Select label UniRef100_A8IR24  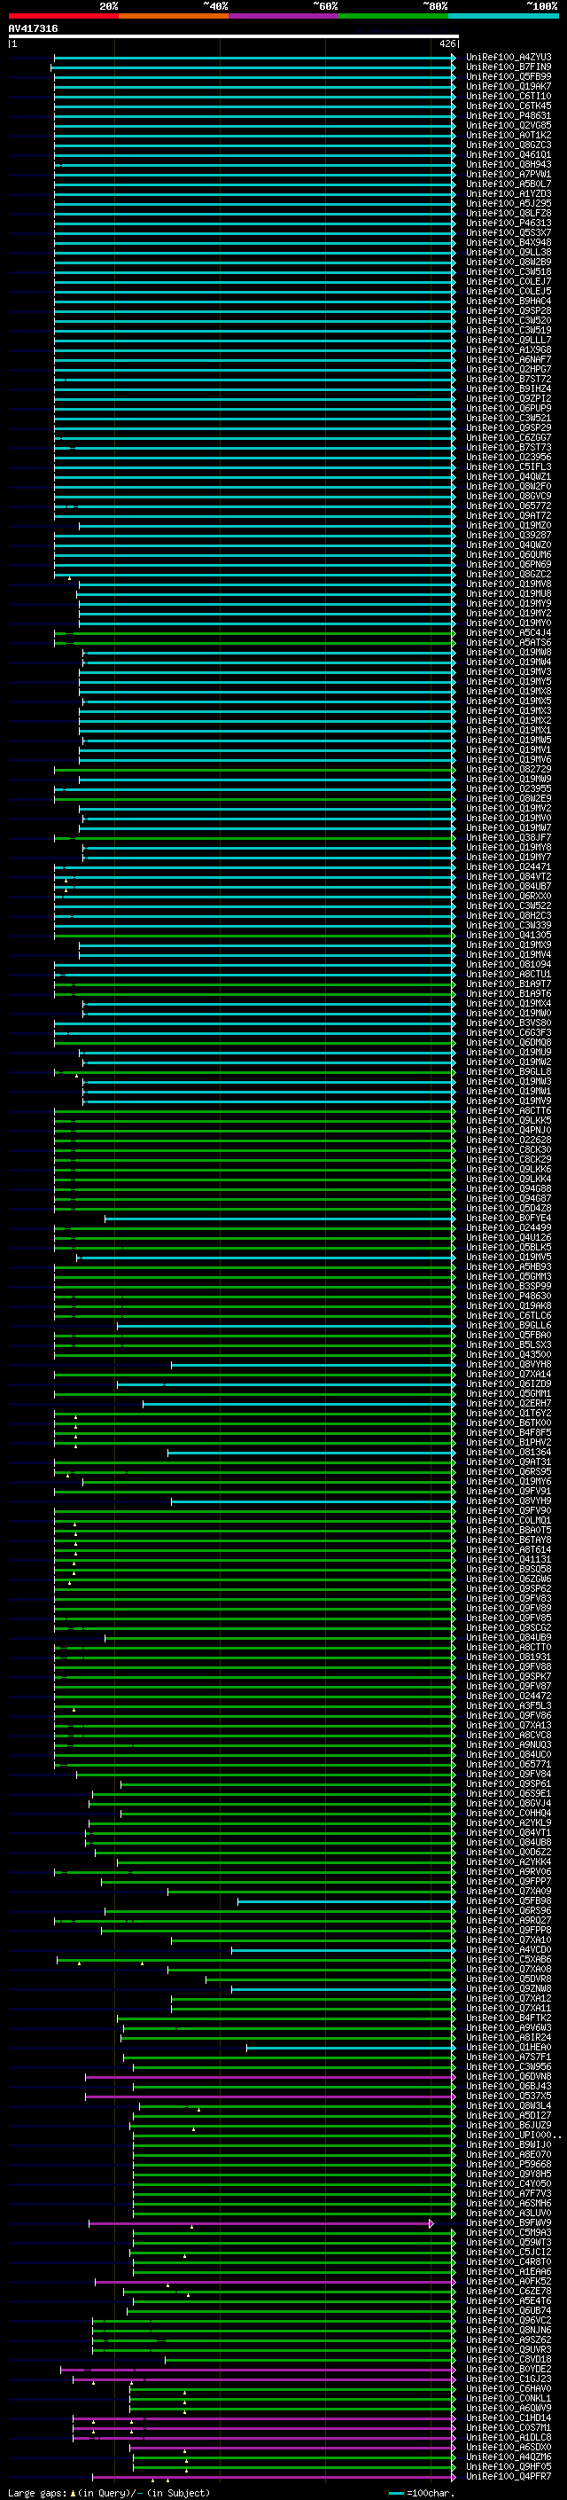tap(508, 2037)
